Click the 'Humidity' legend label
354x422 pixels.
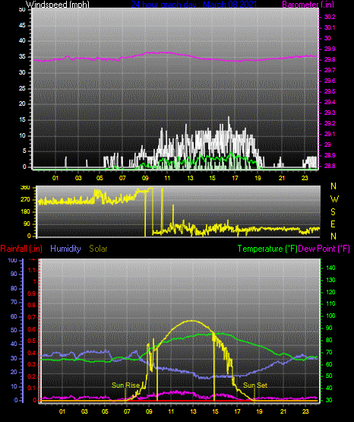click(65, 249)
